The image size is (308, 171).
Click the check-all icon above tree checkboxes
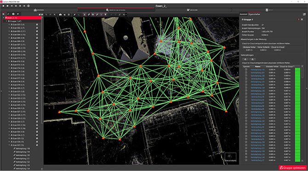tap(40, 15)
